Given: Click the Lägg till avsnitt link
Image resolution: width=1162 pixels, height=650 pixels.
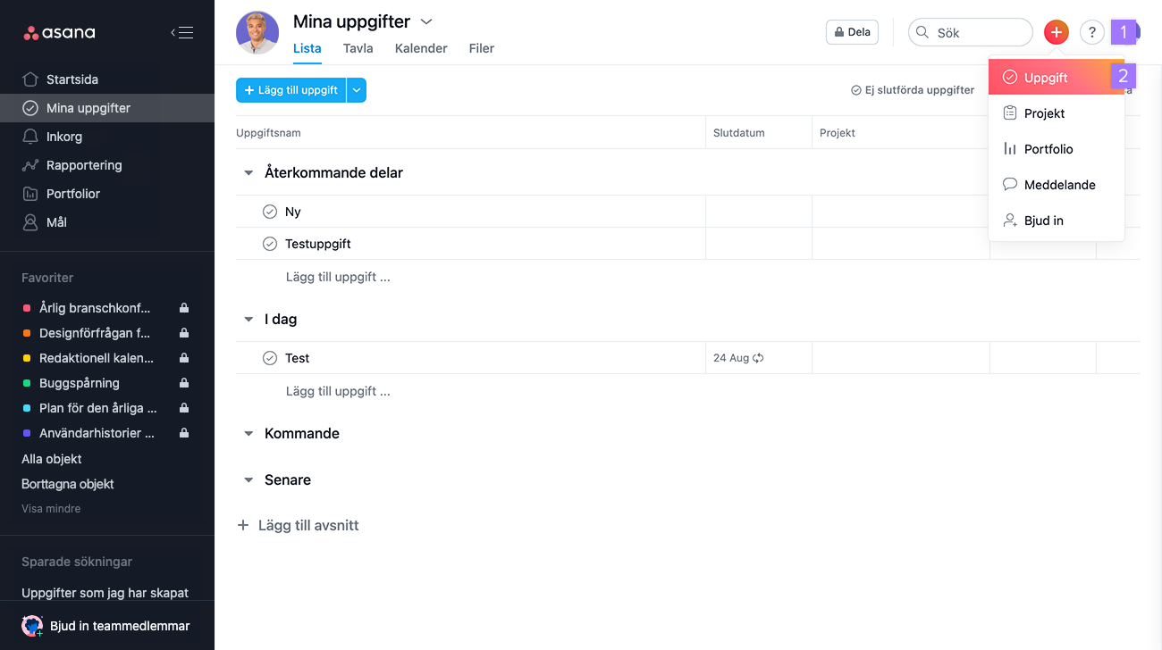Looking at the screenshot, I should (x=298, y=525).
